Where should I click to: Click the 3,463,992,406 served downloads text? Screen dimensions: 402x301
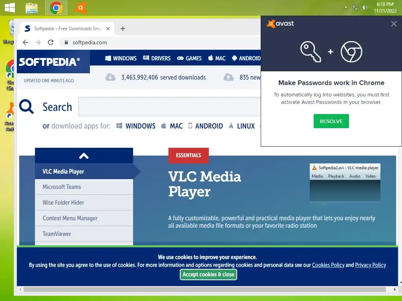[x=163, y=77]
